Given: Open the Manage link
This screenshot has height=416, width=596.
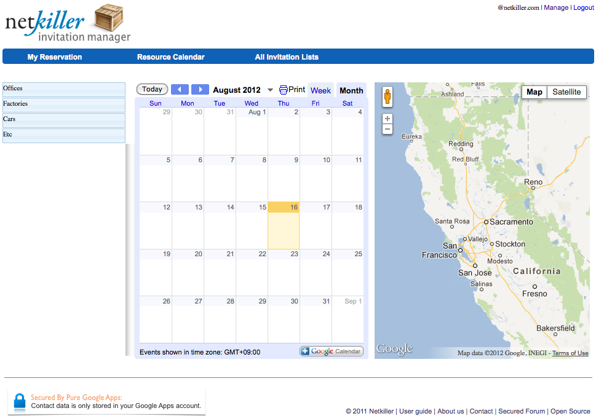Looking at the screenshot, I should (556, 7).
